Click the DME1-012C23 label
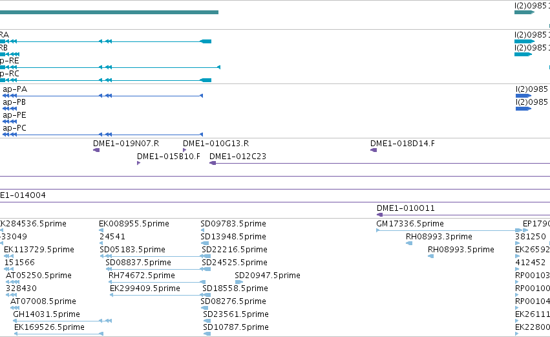This screenshot has height=337, width=550. pyautogui.click(x=238, y=157)
